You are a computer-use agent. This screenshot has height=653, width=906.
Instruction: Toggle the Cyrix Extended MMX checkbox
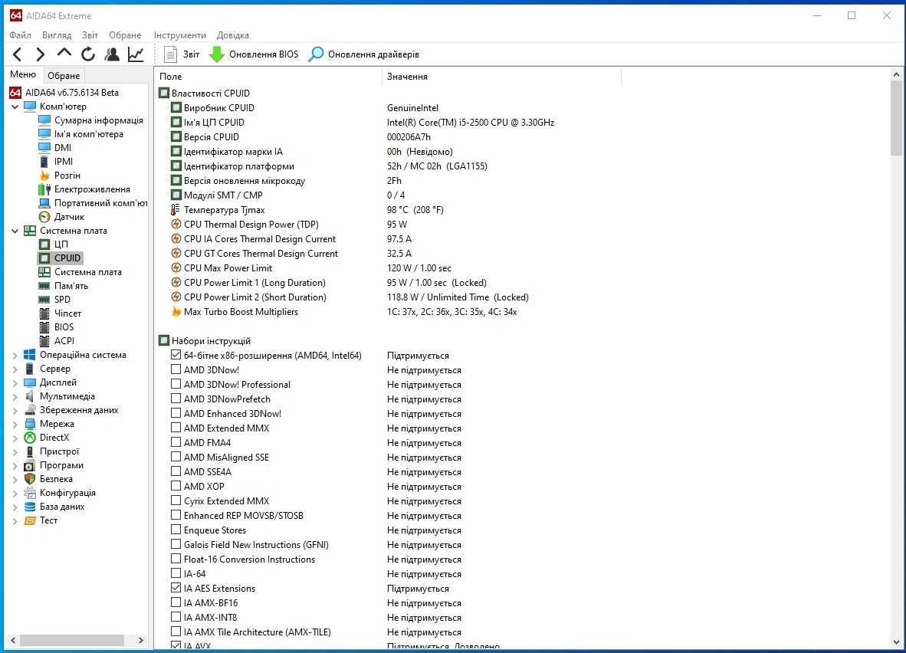click(176, 500)
